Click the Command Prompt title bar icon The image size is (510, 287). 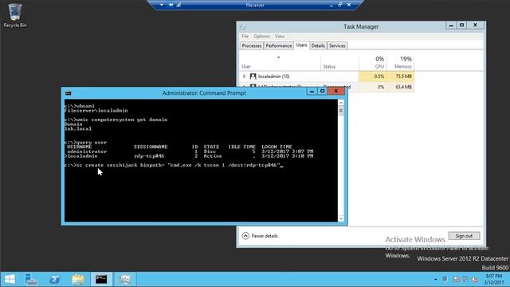click(x=68, y=93)
